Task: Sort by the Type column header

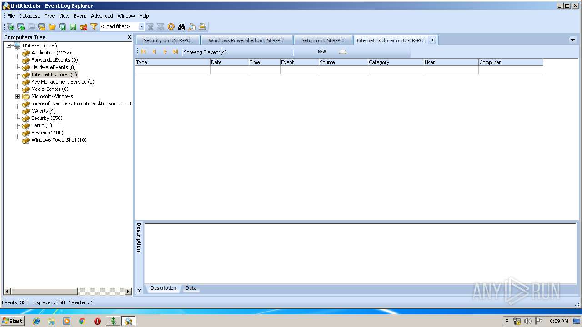Action: coord(173,62)
